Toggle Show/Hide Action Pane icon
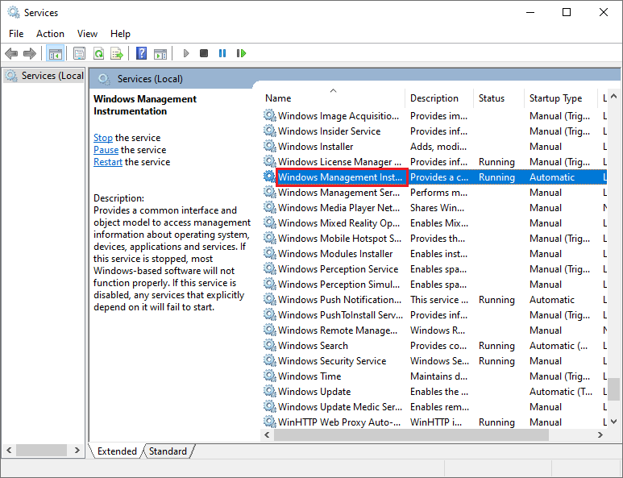The image size is (623, 478). coord(160,53)
